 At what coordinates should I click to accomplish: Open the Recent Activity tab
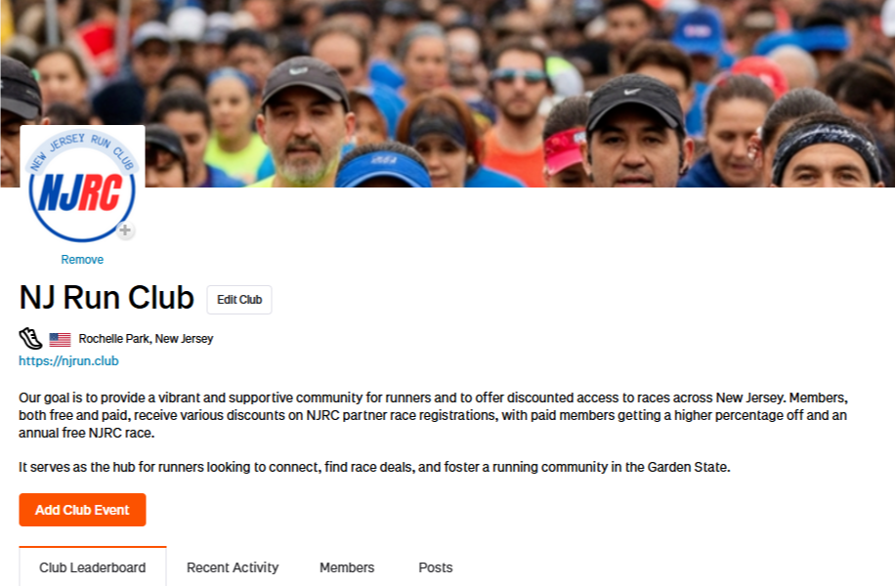coord(233,567)
